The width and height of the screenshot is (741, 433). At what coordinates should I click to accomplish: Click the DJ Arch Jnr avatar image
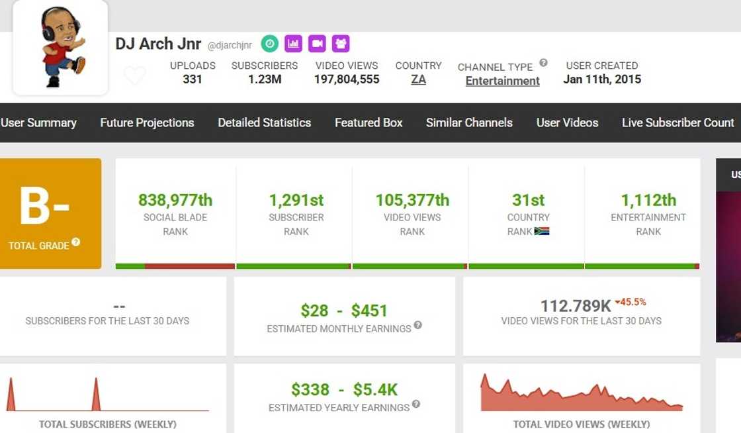coord(61,48)
